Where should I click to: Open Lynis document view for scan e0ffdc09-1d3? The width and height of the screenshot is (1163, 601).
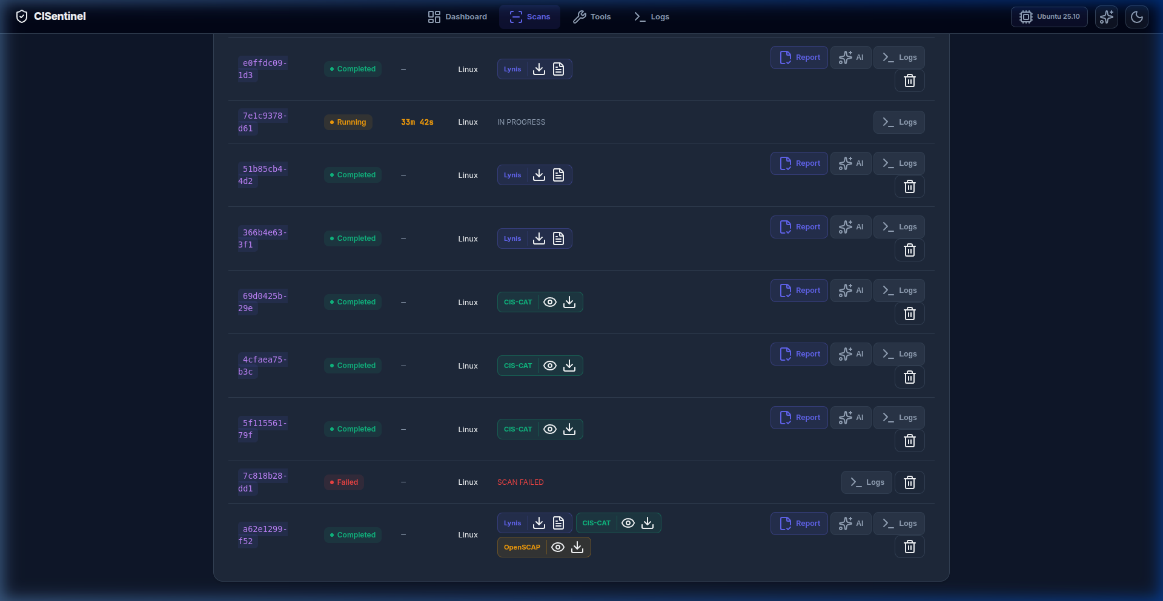(558, 69)
